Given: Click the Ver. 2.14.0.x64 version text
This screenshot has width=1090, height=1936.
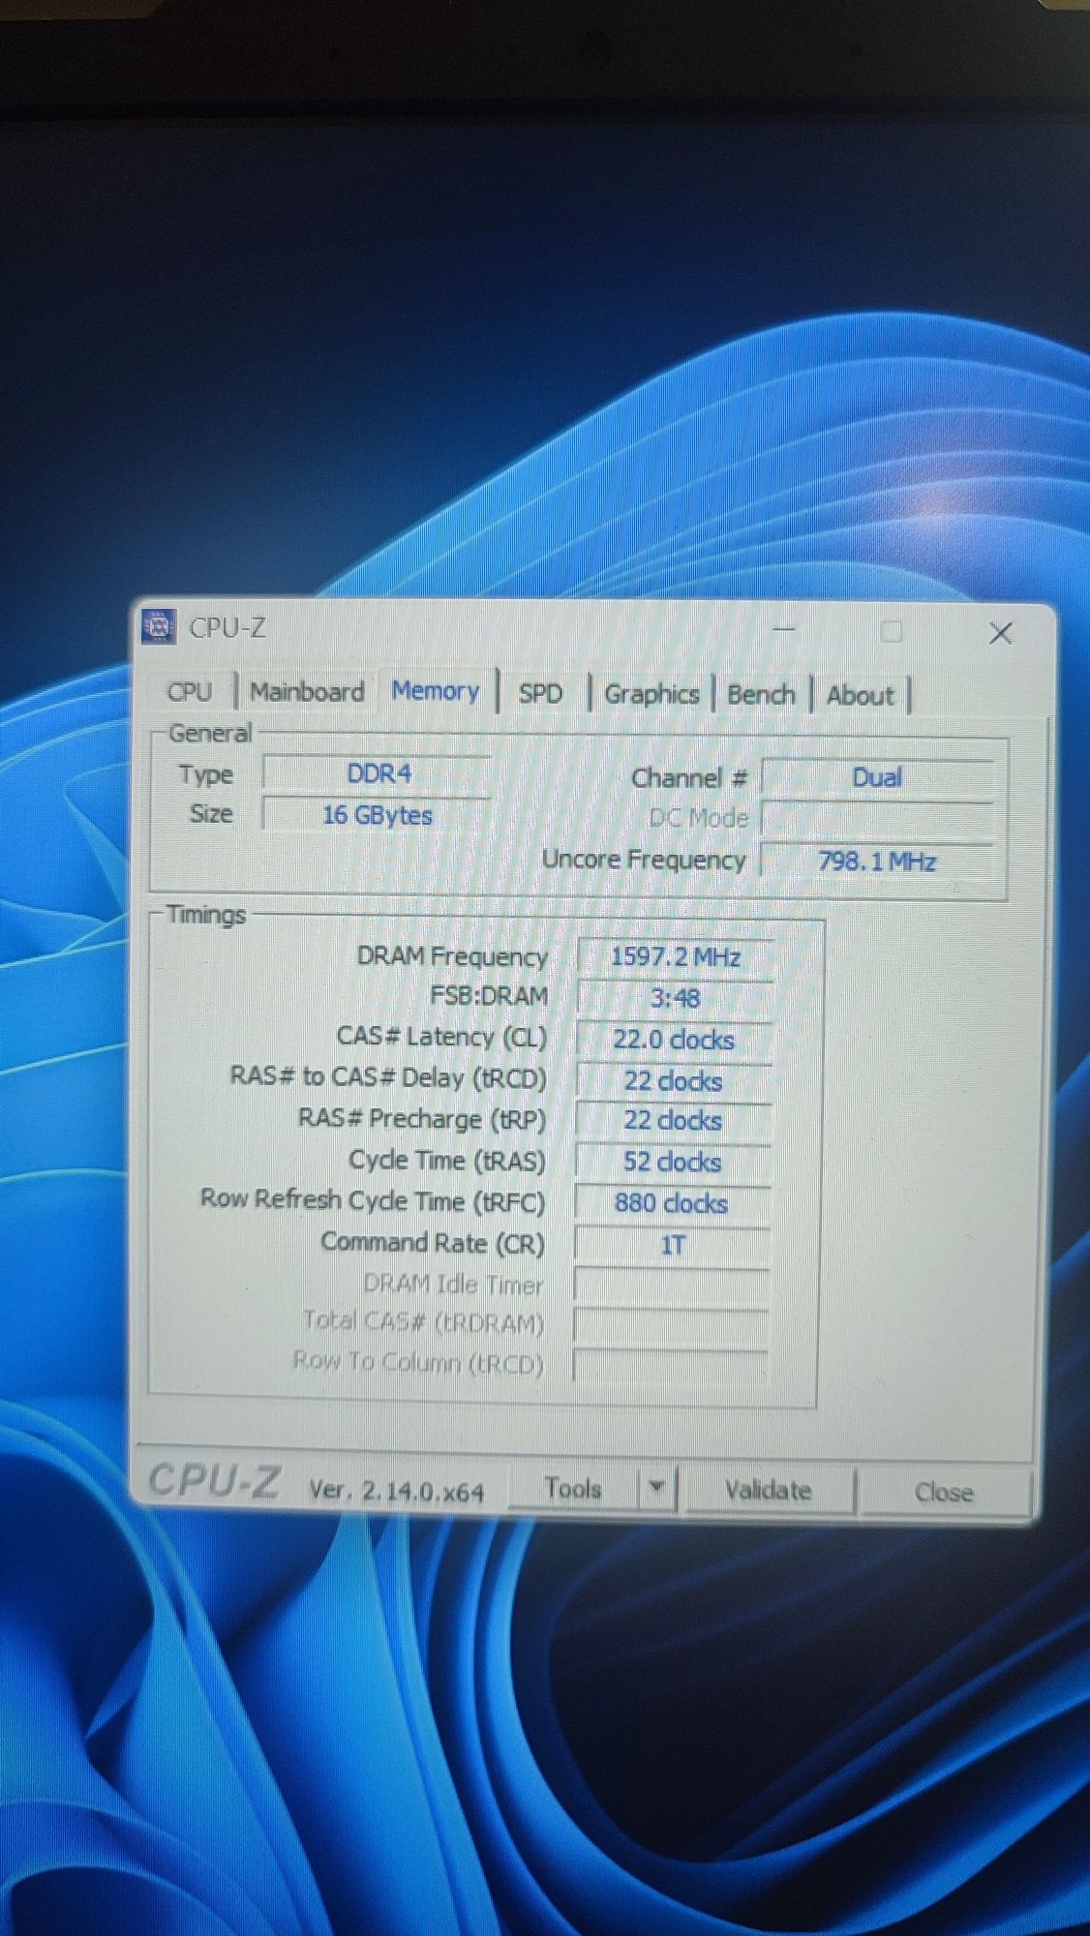Looking at the screenshot, I should [396, 1492].
